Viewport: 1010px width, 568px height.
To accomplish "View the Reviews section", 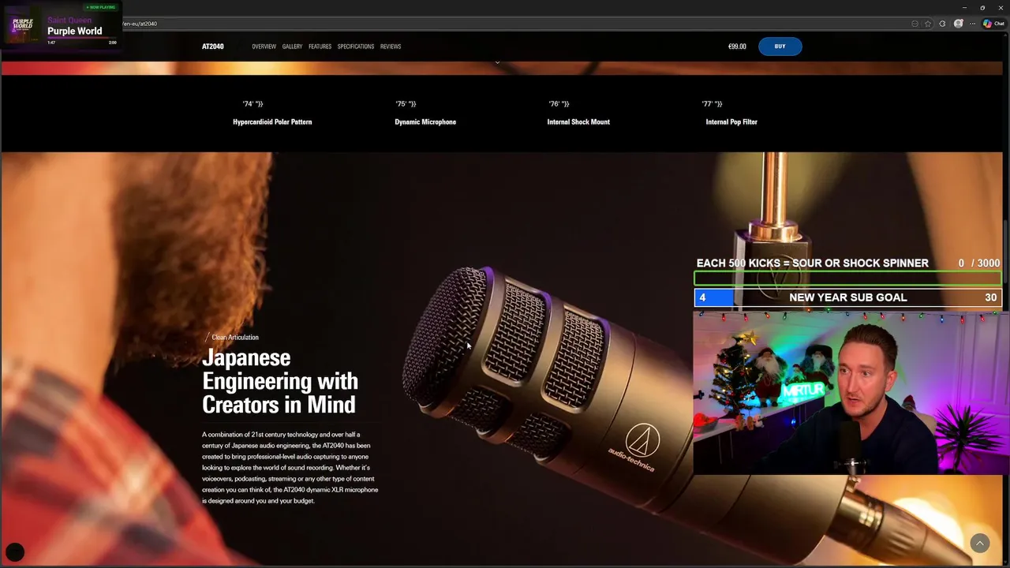I will (391, 47).
